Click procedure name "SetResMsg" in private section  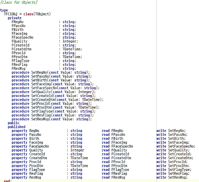click(40, 119)
